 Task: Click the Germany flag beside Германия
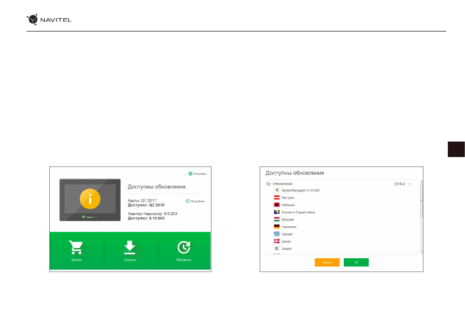(277, 227)
